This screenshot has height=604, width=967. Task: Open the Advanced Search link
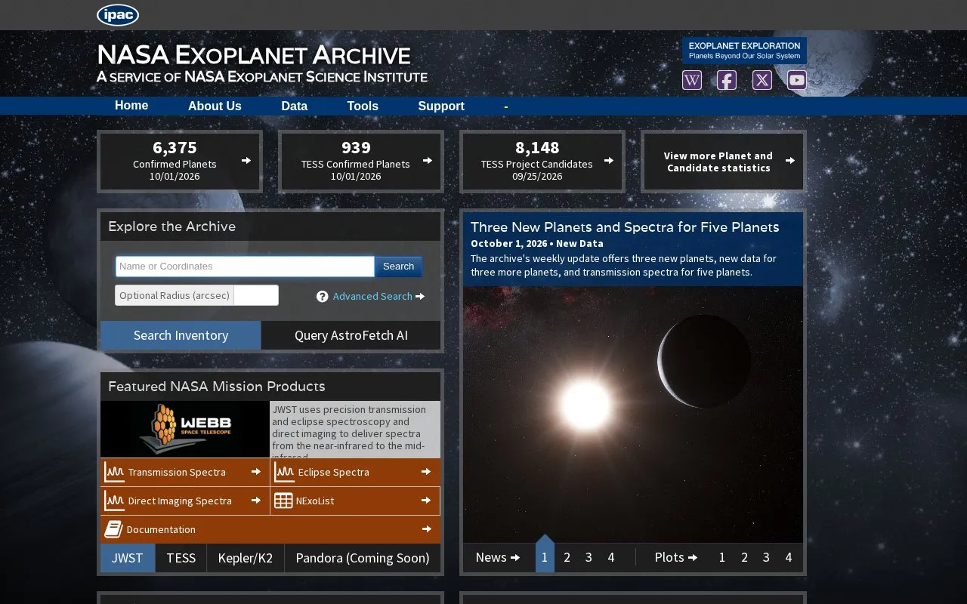tap(372, 297)
